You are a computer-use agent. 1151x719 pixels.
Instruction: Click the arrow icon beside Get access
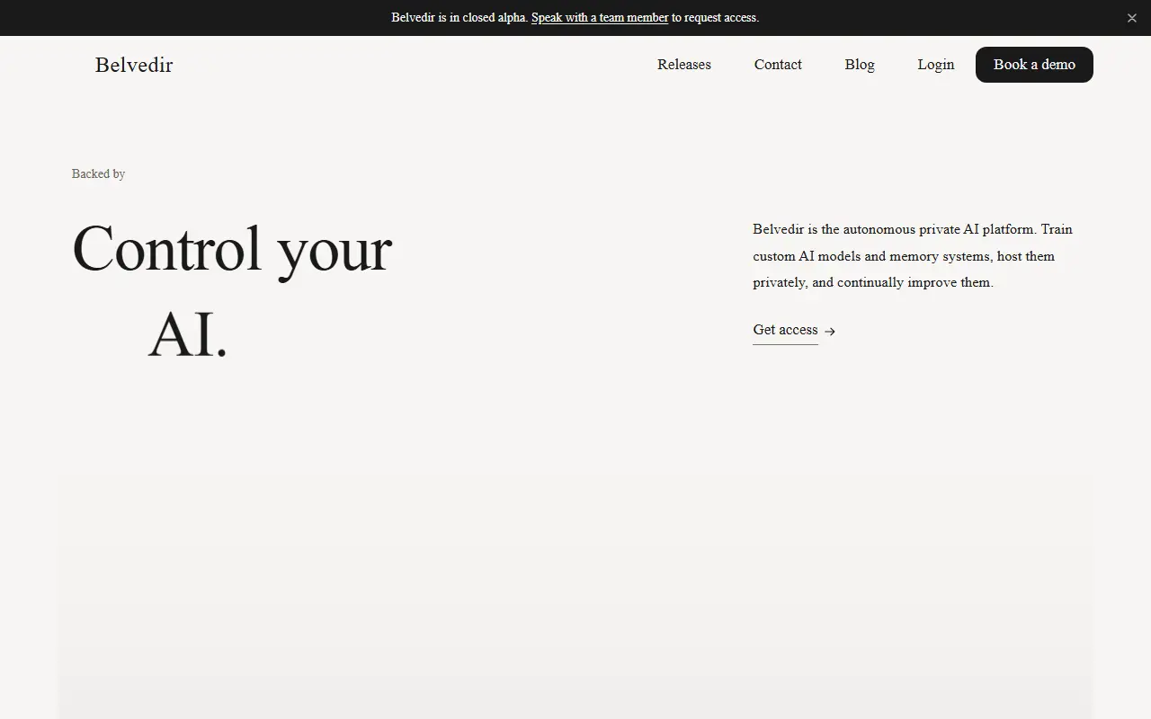coord(830,331)
